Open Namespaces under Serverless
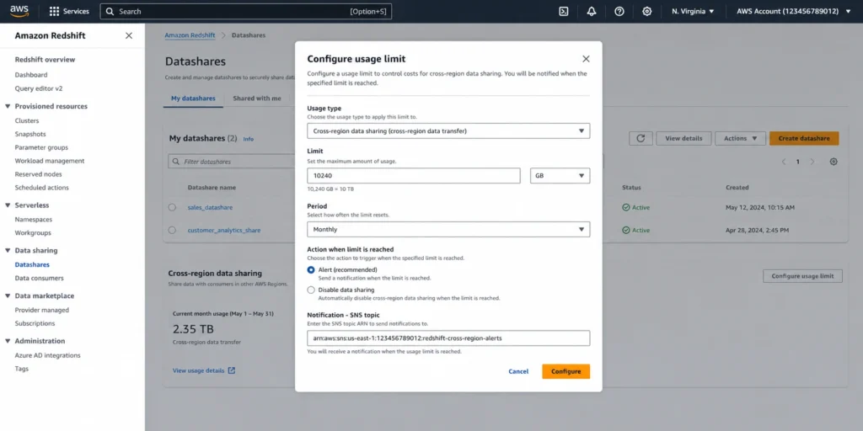Image resolution: width=863 pixels, height=431 pixels. pos(34,220)
